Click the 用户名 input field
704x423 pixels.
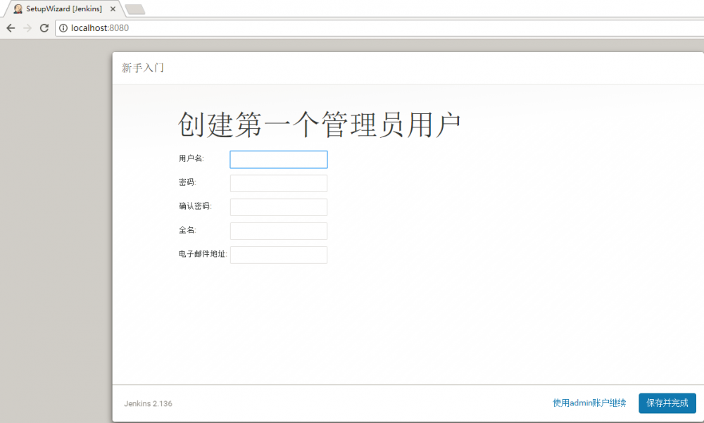click(278, 159)
